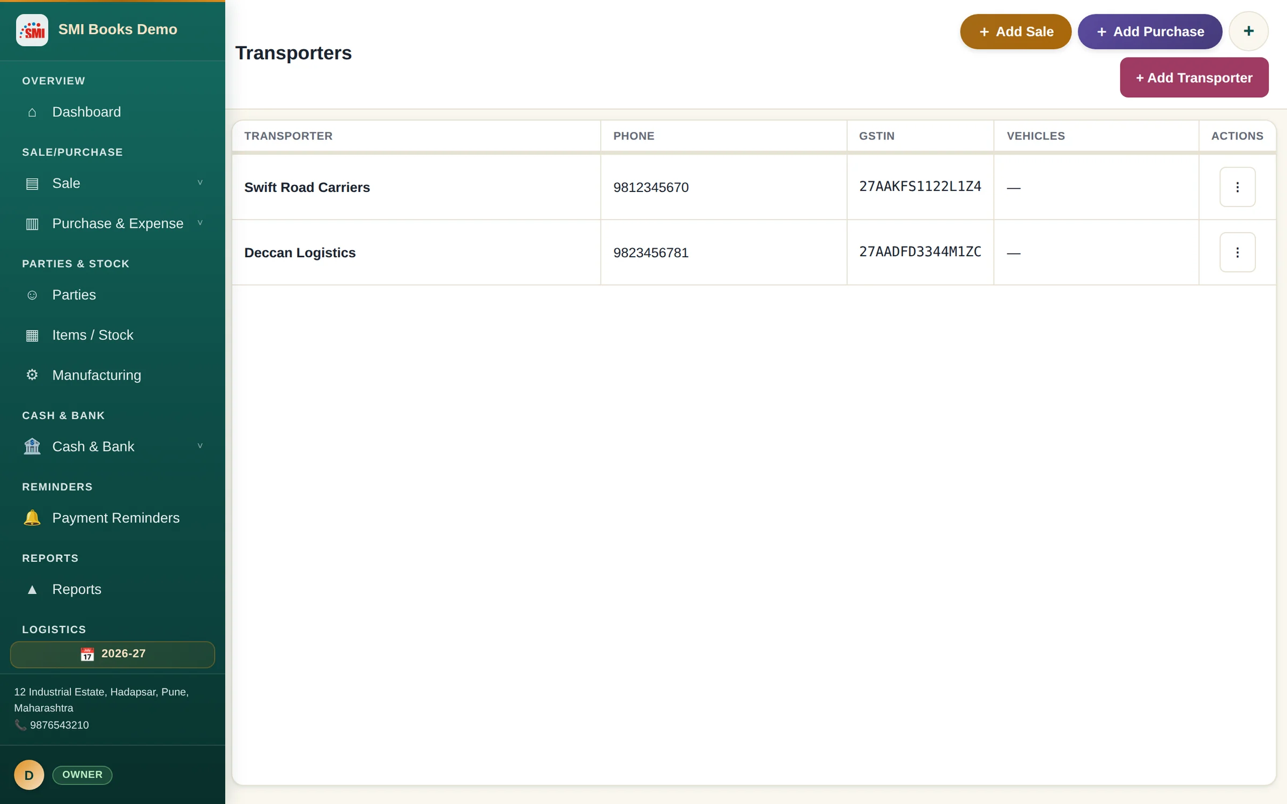Click the OWNER role badge
1287x804 pixels.
(82, 775)
